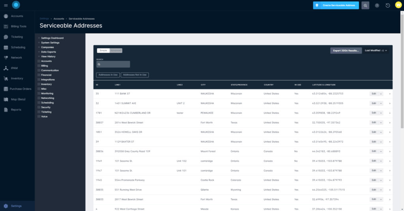Open the user avatar W menu
The image size is (404, 211).
398,5
